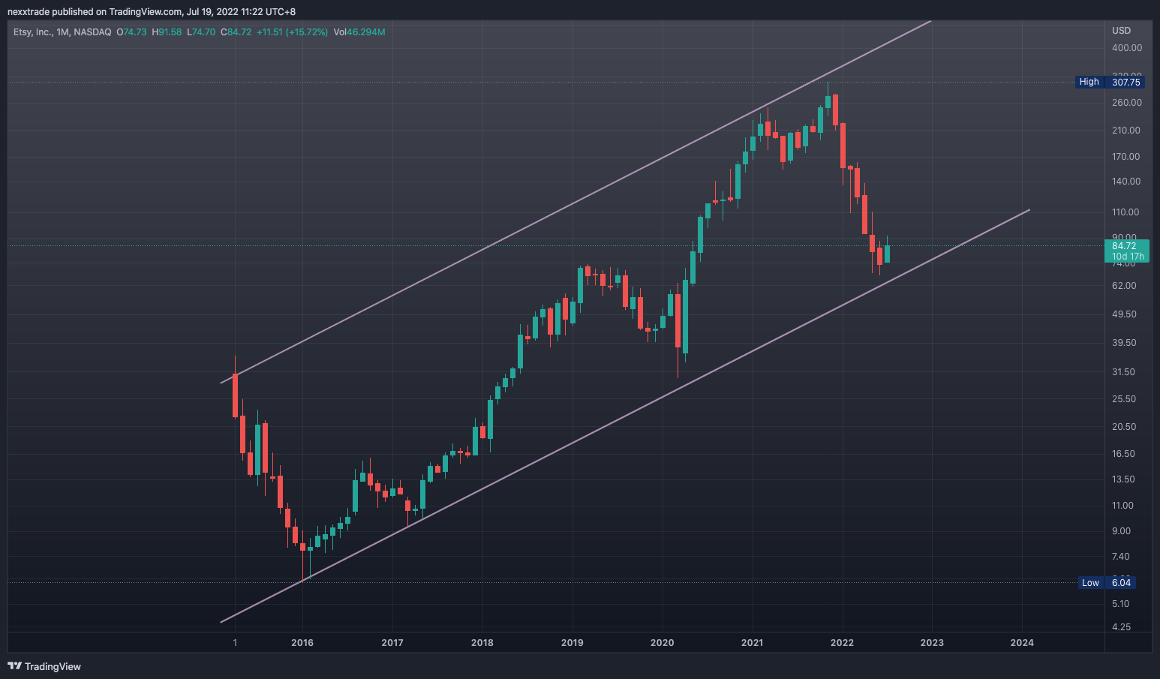Click 25.50 on the price axis
This screenshot has width=1160, height=679.
click(1124, 398)
